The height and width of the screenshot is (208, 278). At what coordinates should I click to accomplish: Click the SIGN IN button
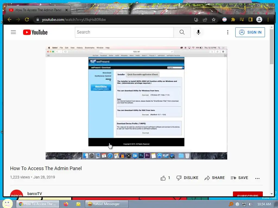(250, 32)
